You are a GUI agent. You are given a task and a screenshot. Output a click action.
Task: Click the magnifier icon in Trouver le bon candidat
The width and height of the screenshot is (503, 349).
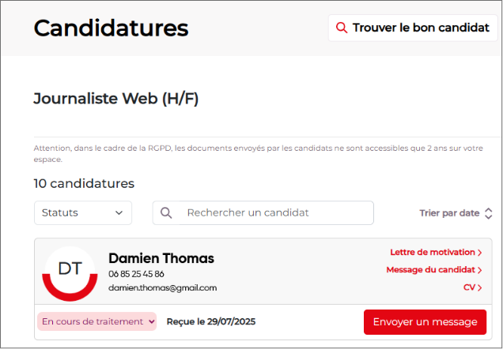342,28
